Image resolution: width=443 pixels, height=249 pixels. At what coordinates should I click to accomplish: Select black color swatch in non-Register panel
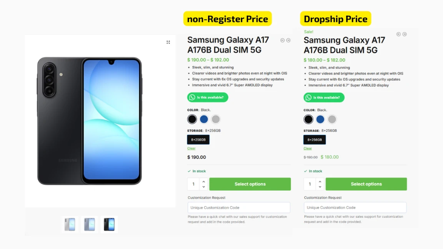click(192, 119)
